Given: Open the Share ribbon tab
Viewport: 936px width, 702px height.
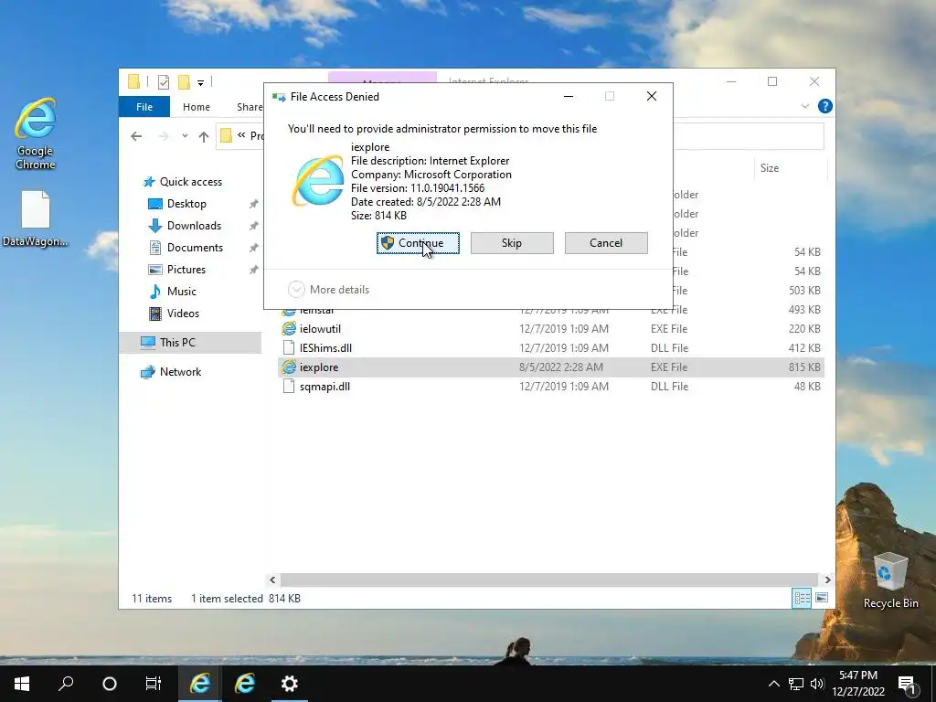Looking at the screenshot, I should pyautogui.click(x=249, y=107).
